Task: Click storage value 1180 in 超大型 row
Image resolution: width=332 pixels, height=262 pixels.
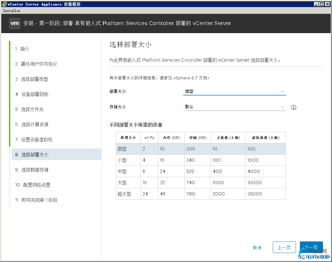Action: click(x=190, y=194)
